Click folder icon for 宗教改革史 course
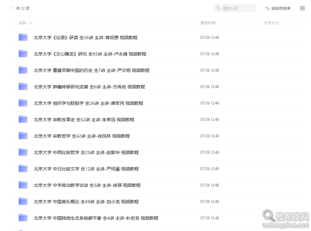The width and height of the screenshot is (311, 231). tap(23, 120)
